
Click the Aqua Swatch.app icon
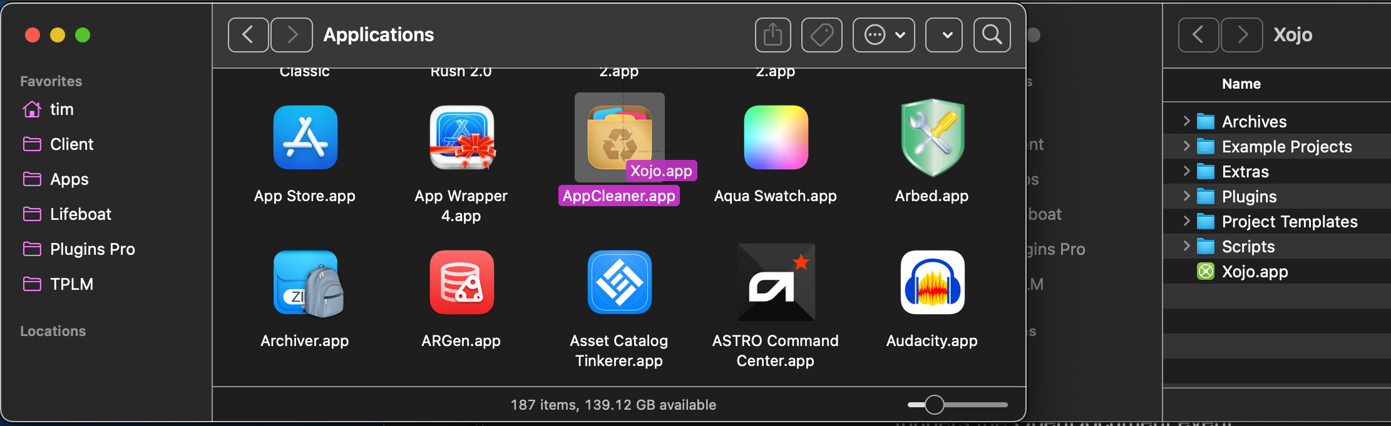(776, 137)
